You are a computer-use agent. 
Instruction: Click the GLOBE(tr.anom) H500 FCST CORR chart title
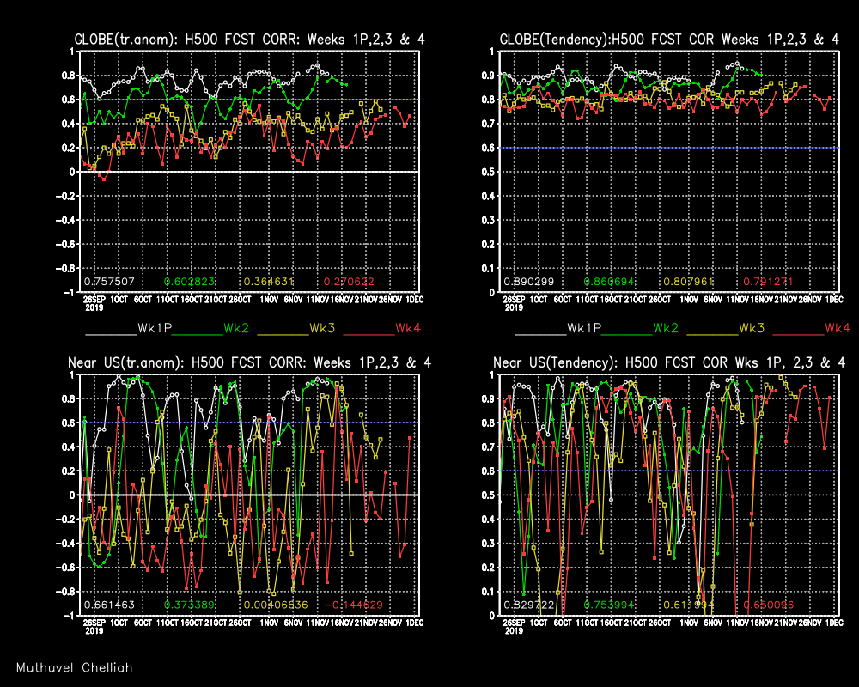click(x=249, y=40)
